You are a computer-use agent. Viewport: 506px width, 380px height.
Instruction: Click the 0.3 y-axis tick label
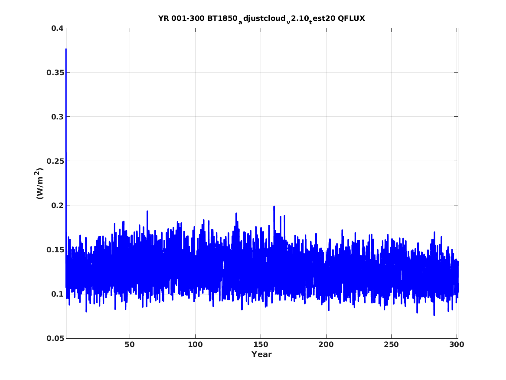click(57, 117)
